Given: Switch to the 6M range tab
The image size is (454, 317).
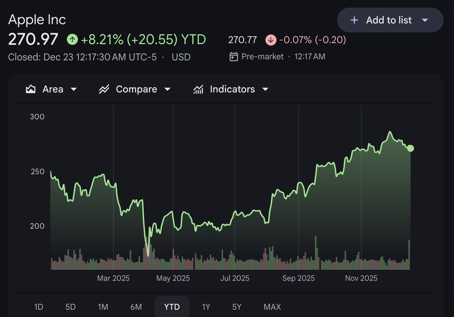Looking at the screenshot, I should [136, 307].
